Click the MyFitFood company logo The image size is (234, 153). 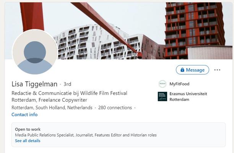162,84
